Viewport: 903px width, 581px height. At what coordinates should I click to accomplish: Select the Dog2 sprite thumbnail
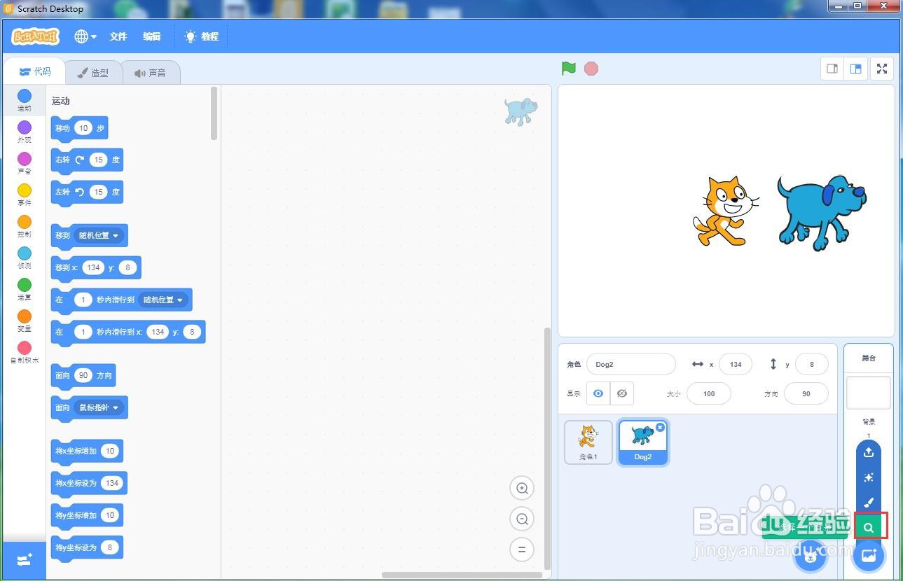pos(643,442)
